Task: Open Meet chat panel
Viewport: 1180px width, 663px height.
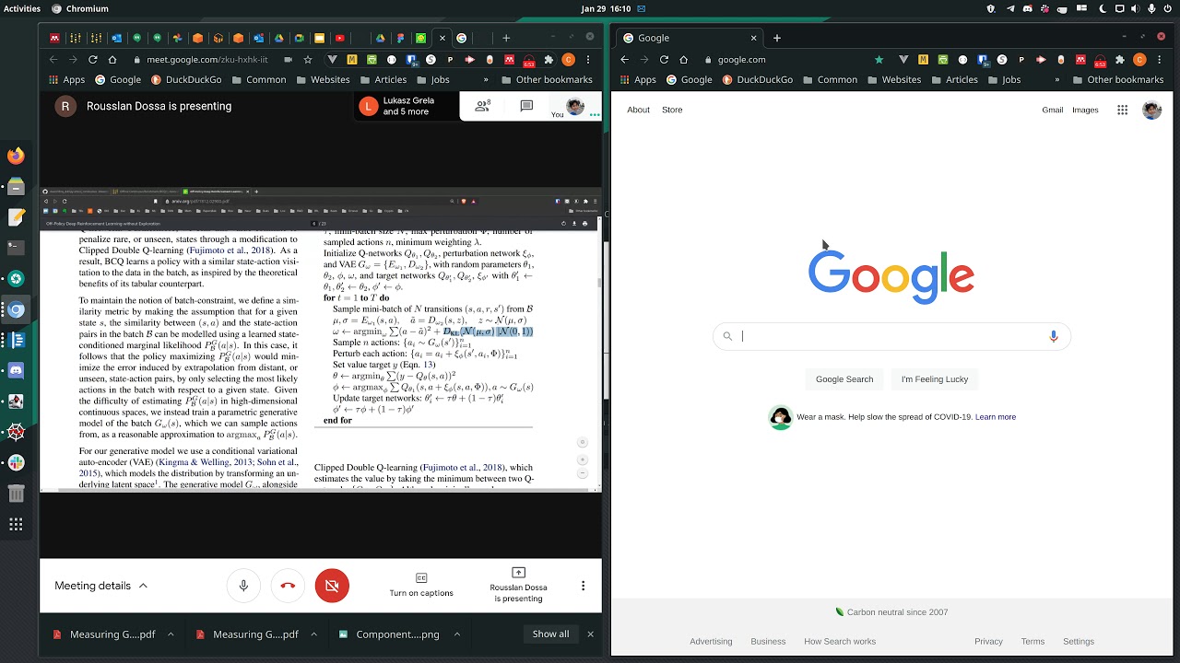Action: 526,106
